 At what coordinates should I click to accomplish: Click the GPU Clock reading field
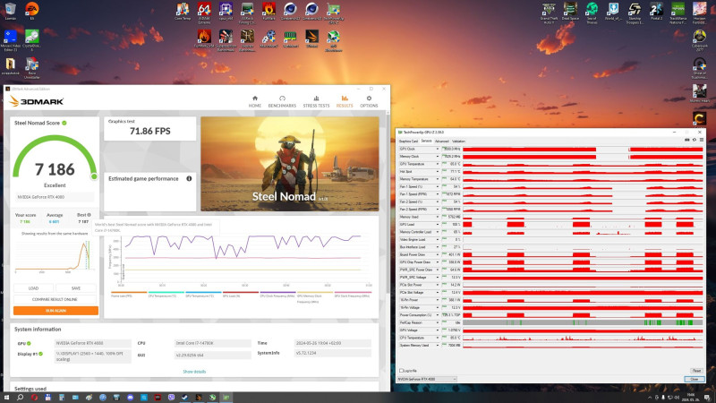click(x=451, y=149)
